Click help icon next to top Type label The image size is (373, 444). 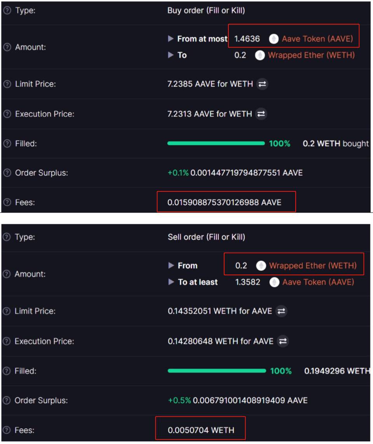point(7,10)
